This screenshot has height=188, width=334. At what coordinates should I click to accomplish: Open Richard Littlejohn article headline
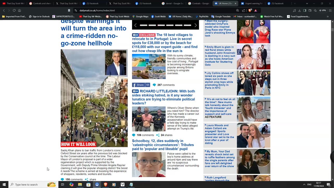163,97
